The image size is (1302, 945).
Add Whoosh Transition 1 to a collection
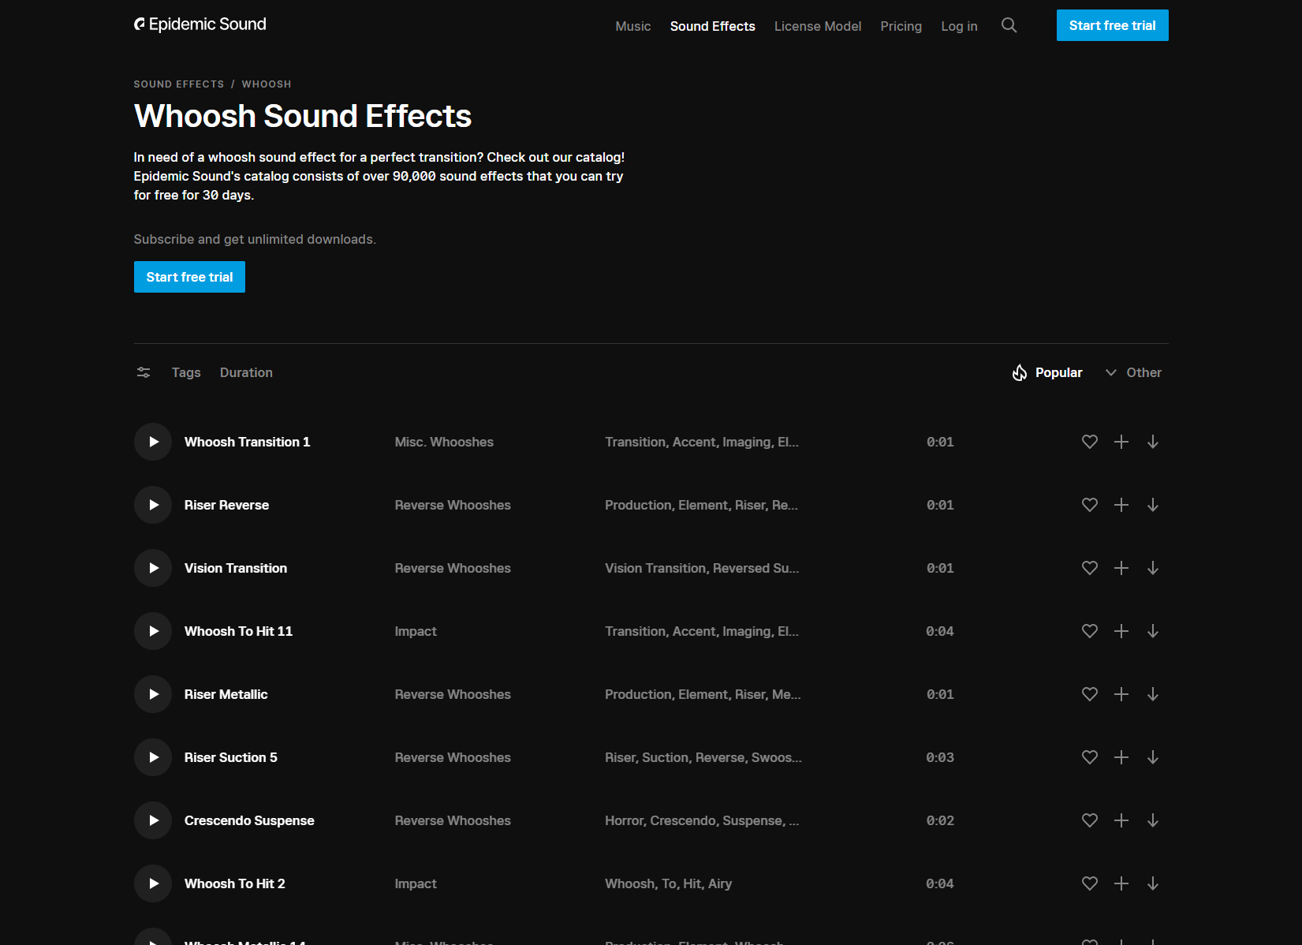1121,442
